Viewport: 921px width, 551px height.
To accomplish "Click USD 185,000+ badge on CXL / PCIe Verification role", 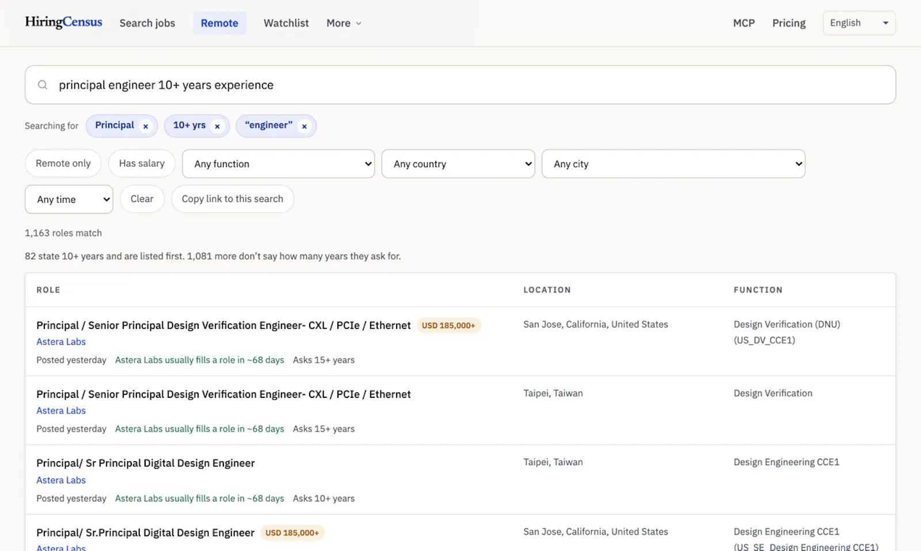I will click(448, 325).
